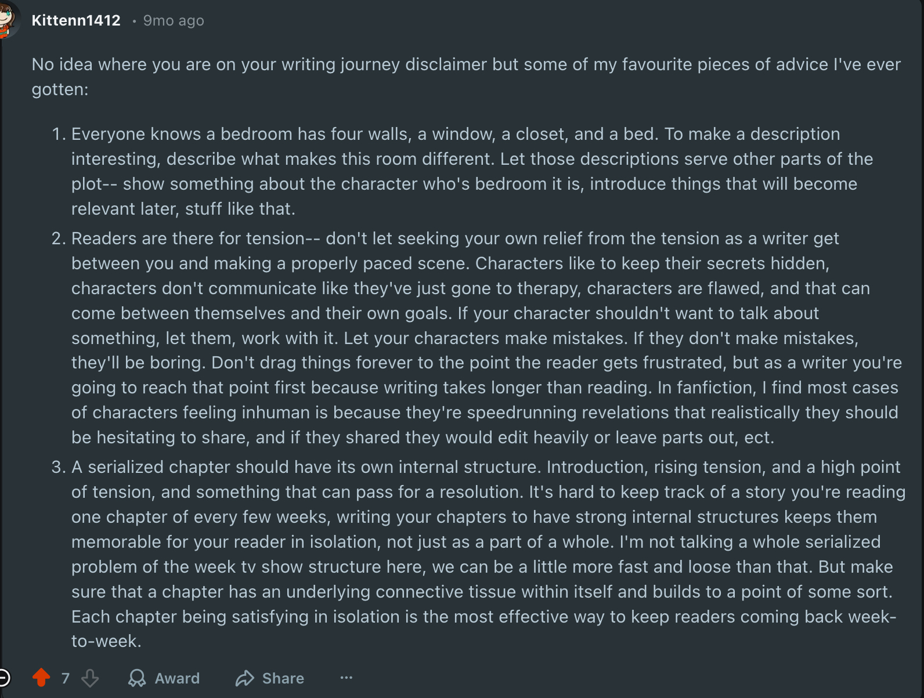Click the vote count number 7

66,678
